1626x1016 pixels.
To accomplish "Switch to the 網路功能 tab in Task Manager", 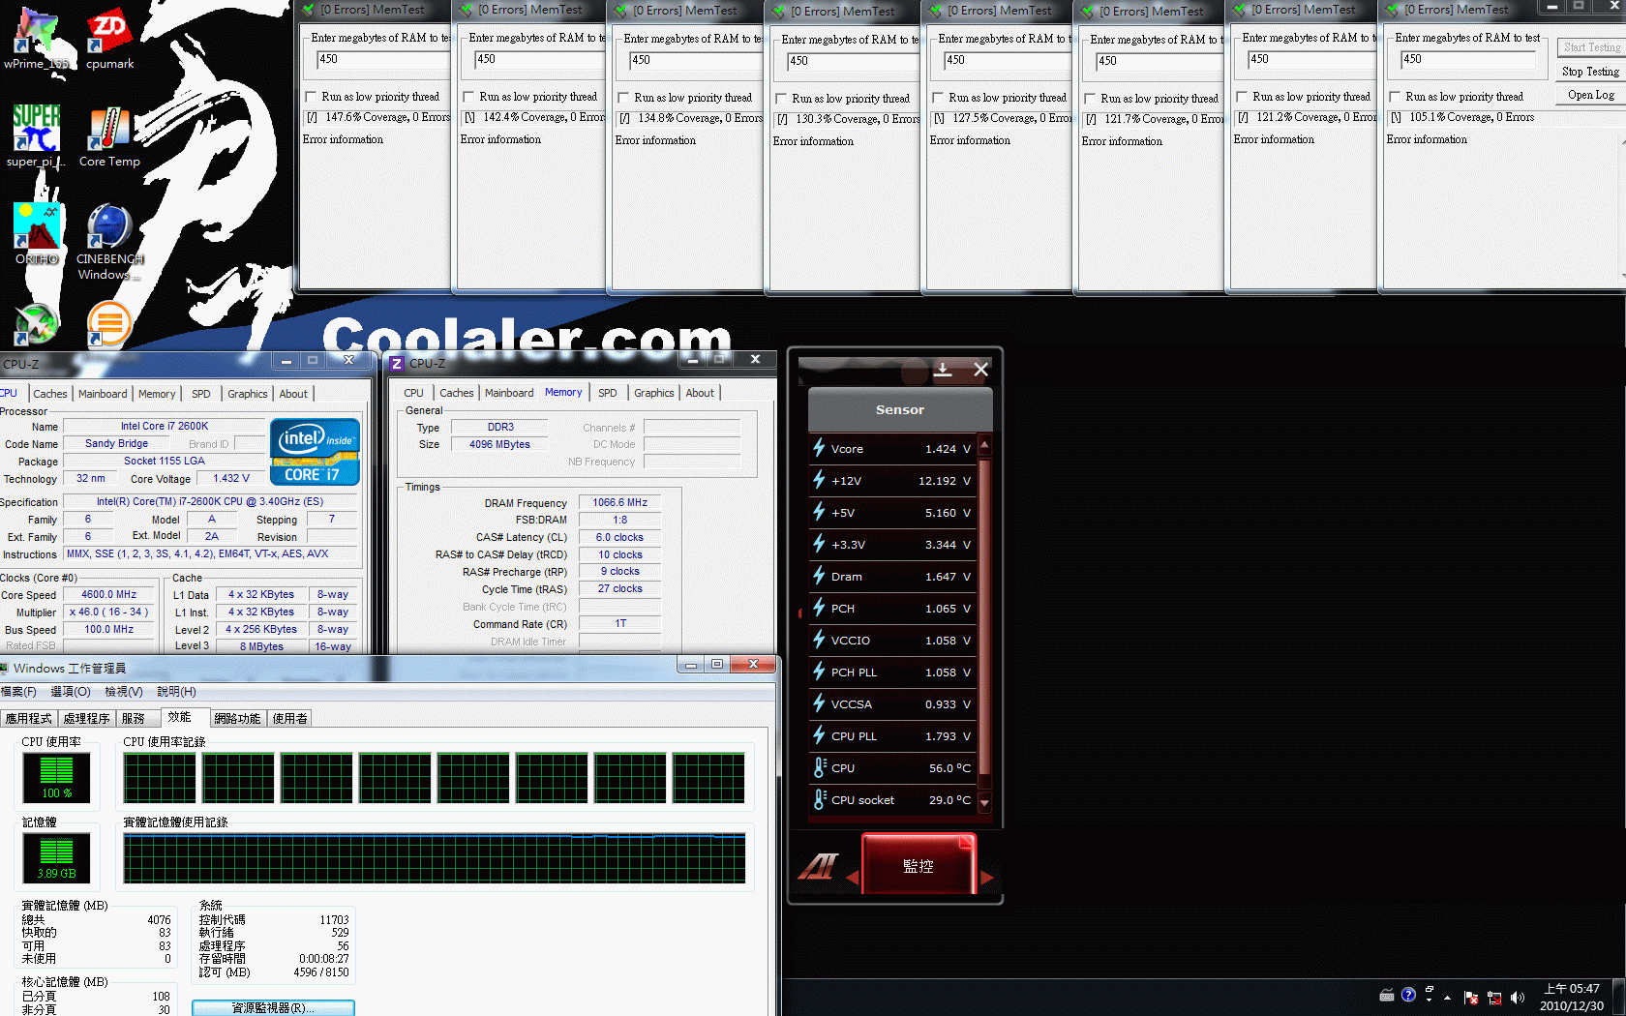I will tap(238, 718).
